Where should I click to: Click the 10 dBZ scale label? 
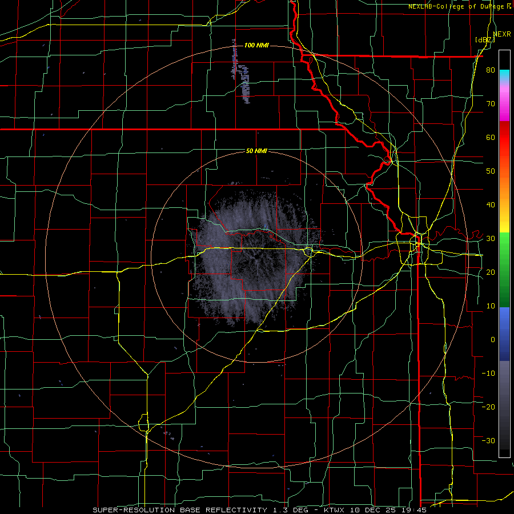pos(491,306)
